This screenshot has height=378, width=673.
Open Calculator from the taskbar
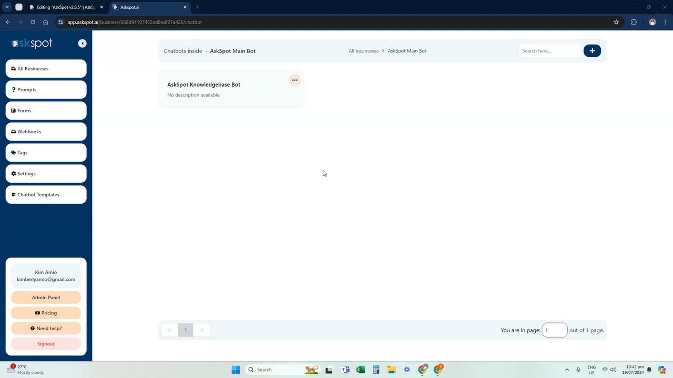coord(376,370)
